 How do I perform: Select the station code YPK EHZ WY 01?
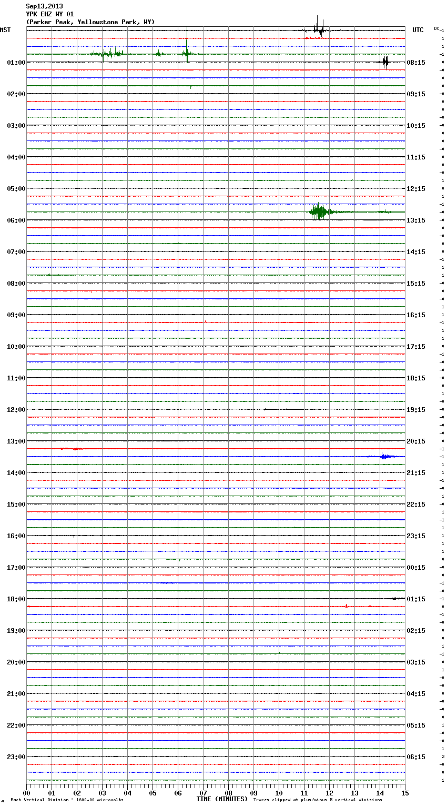point(50,14)
